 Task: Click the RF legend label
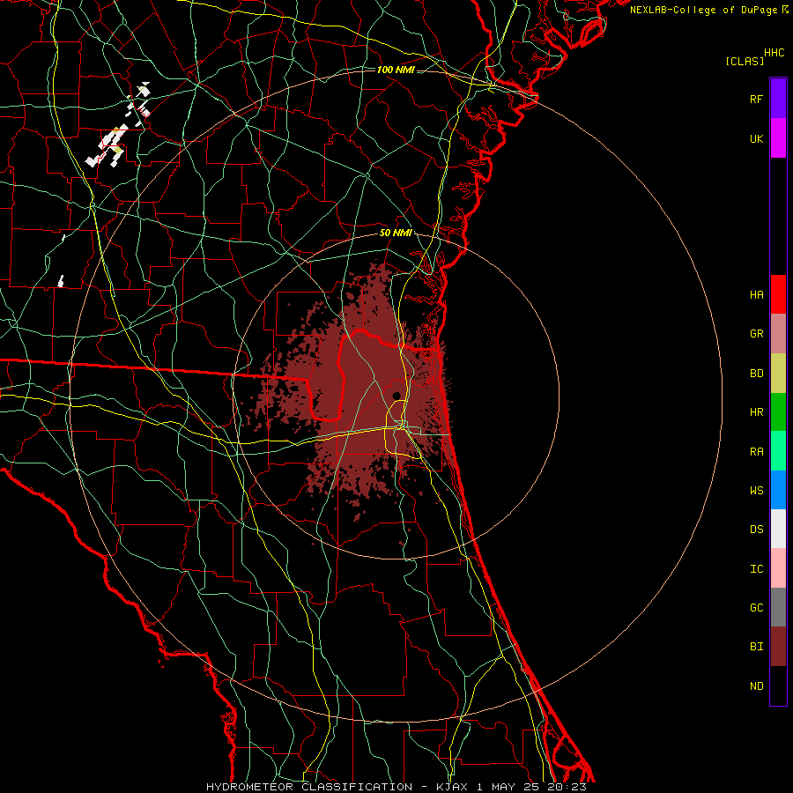[x=756, y=99]
